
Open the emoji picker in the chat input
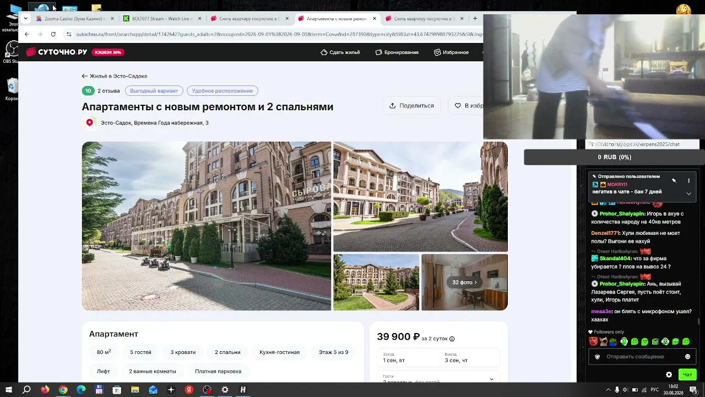point(687,357)
